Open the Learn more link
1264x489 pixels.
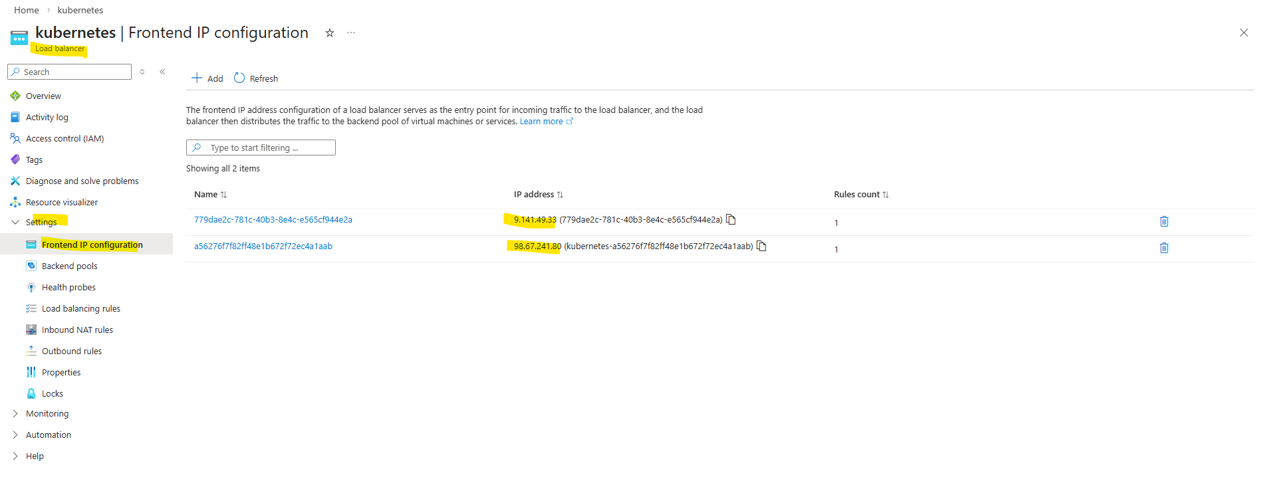(x=546, y=122)
